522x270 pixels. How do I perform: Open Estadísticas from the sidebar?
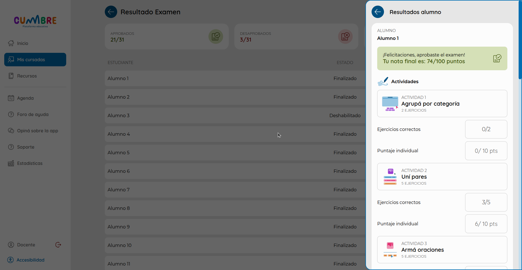pyautogui.click(x=35, y=163)
